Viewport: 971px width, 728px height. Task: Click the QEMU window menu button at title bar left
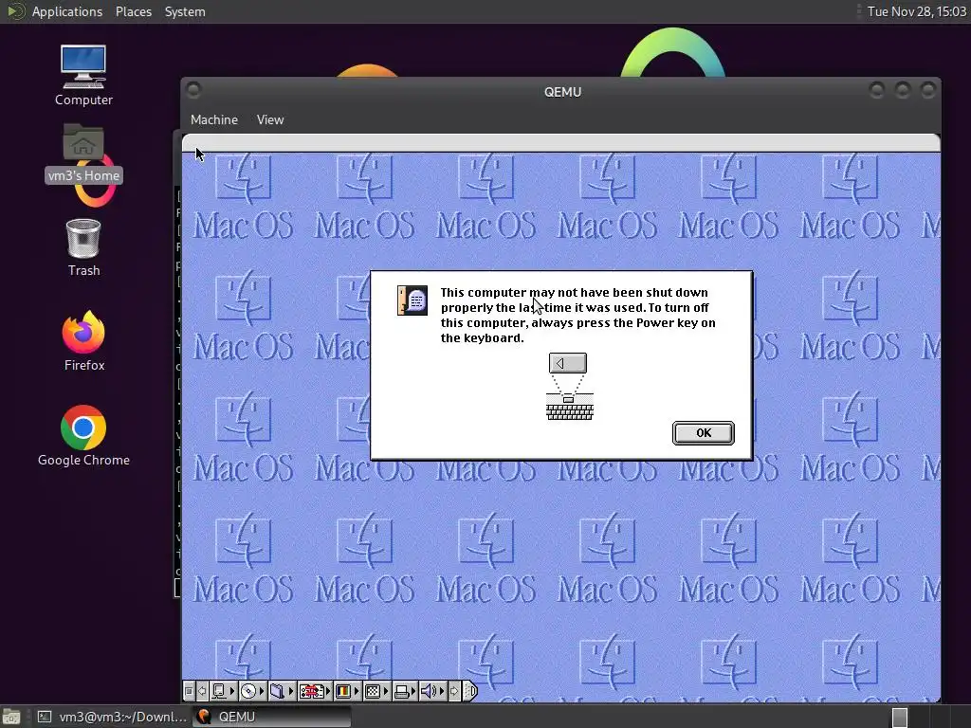point(193,90)
